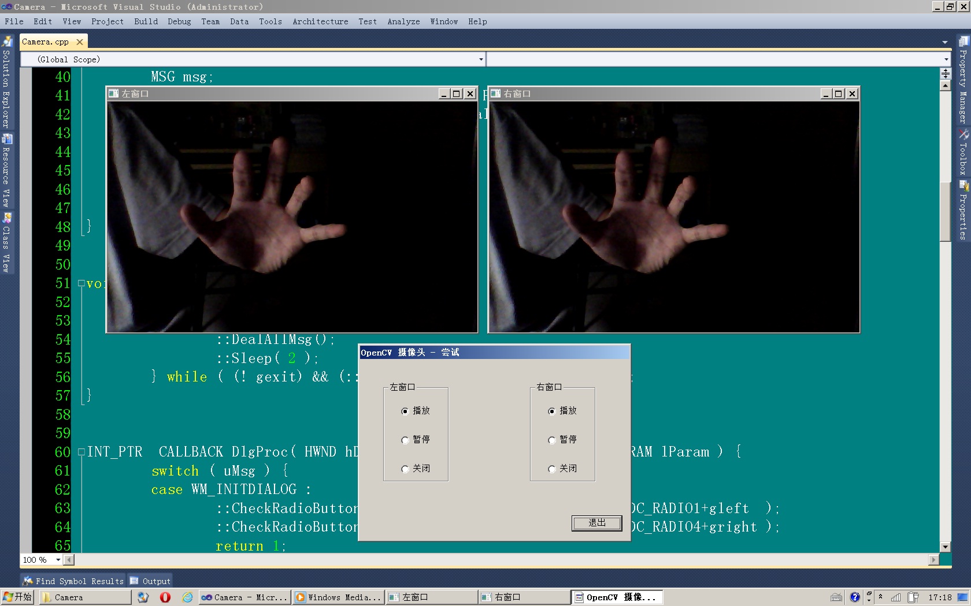Screen dimensions: 971x606
Task: Click the 退出 button in dialog
Action: (x=596, y=523)
